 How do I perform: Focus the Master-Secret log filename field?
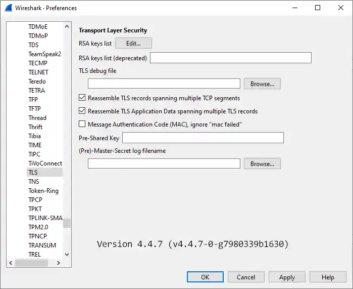pyautogui.click(x=164, y=163)
